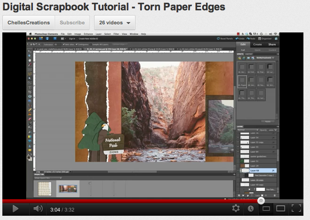
Task: Toggle visibility of Layer 55 copy
Action: point(238,142)
